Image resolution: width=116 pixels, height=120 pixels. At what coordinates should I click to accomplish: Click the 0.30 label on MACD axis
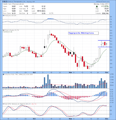pyautogui.click(x=111, y=90)
